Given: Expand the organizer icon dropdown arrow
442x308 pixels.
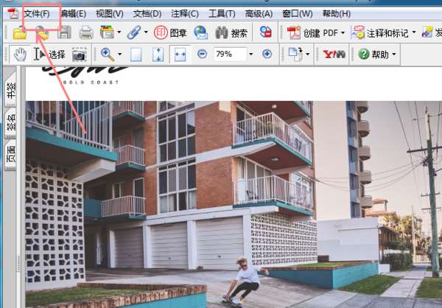Looking at the screenshot, I should coord(119,32).
